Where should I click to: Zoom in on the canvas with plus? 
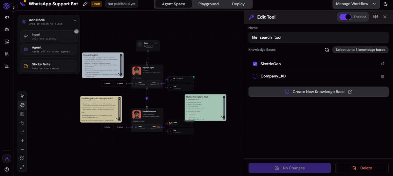[22, 141]
